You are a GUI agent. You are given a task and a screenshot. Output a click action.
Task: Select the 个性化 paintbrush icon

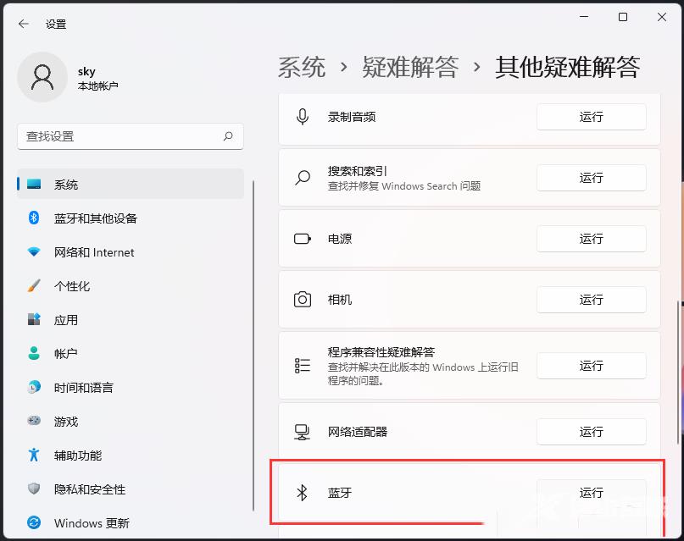(34, 286)
